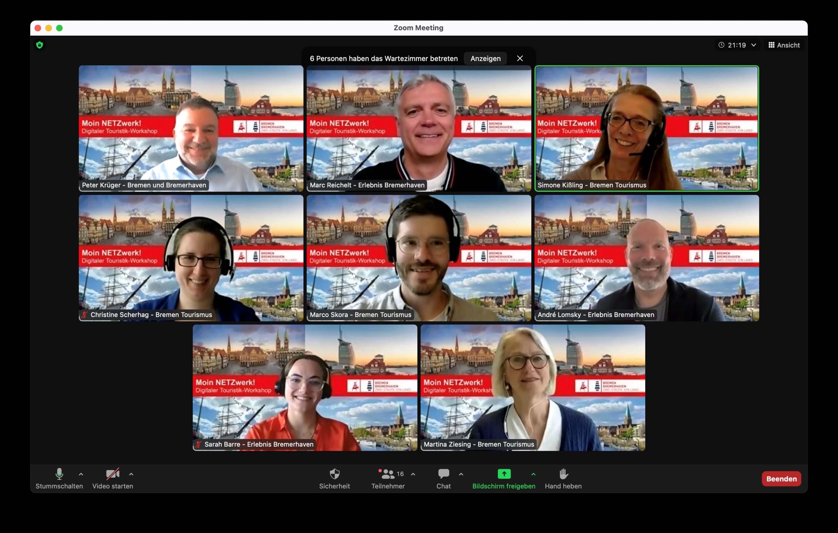Select Martina Ziesing's video tile
The height and width of the screenshot is (533, 838).
click(533, 388)
